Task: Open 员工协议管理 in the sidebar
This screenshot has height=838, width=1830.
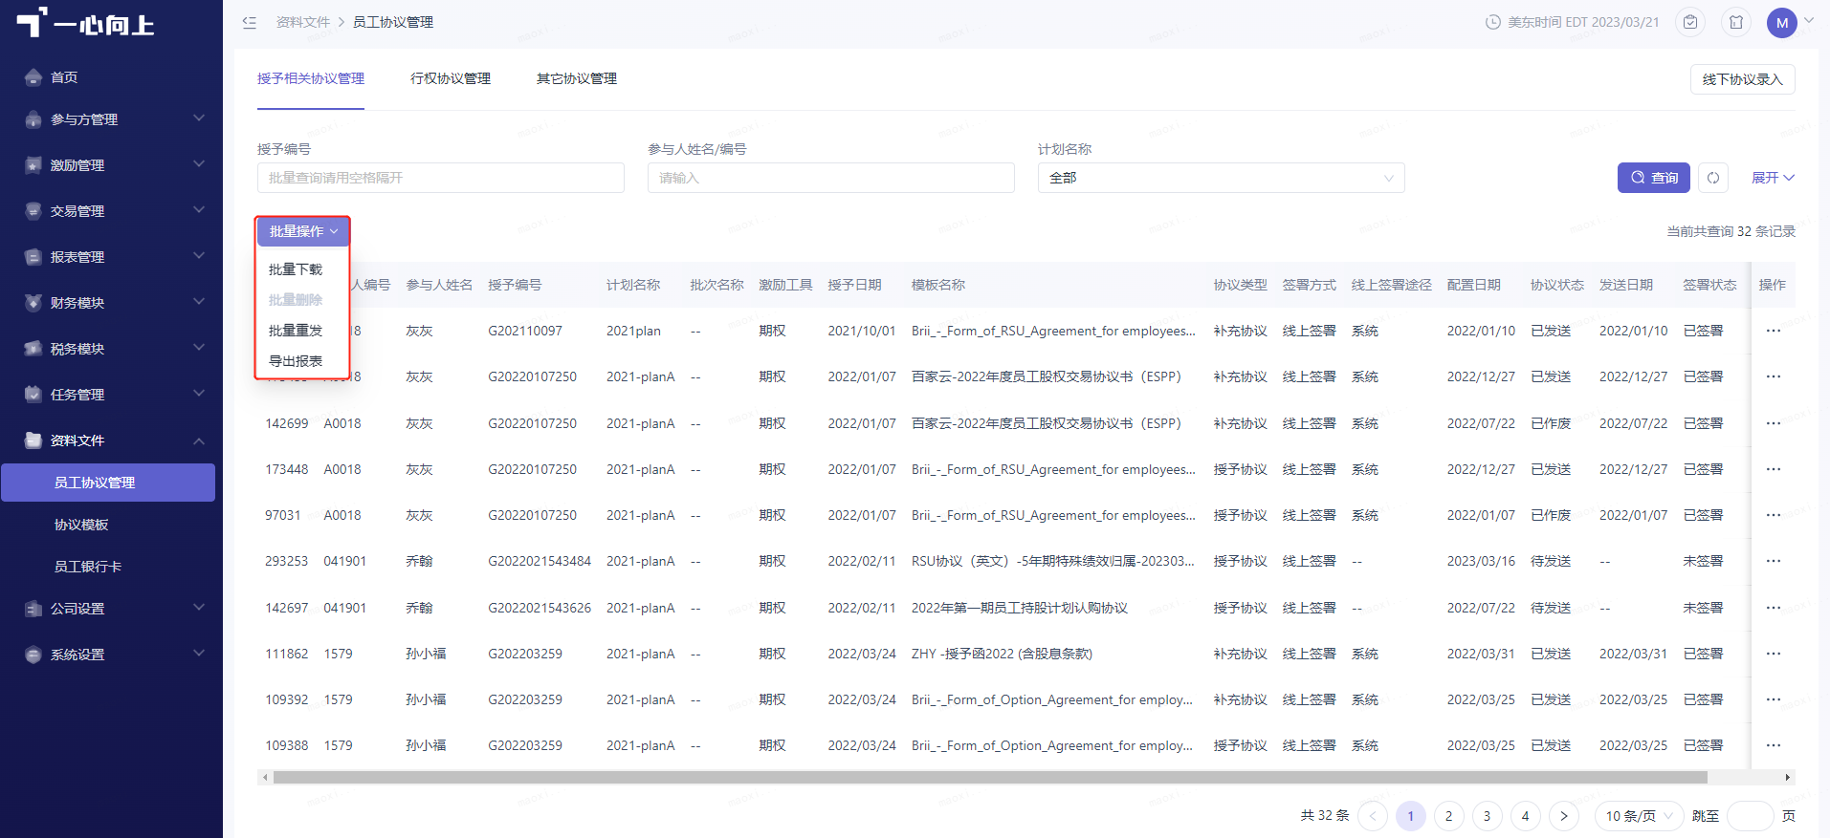Action: 108,483
